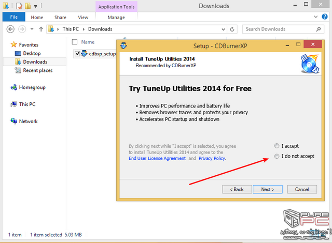The width and height of the screenshot is (332, 243).
Task: Minimize the CDBurnerXP setup dialog
Action: click(287, 45)
